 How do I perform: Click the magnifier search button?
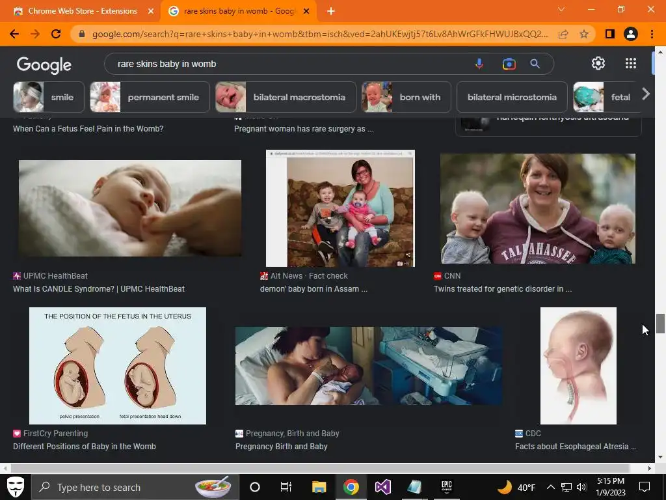[535, 64]
